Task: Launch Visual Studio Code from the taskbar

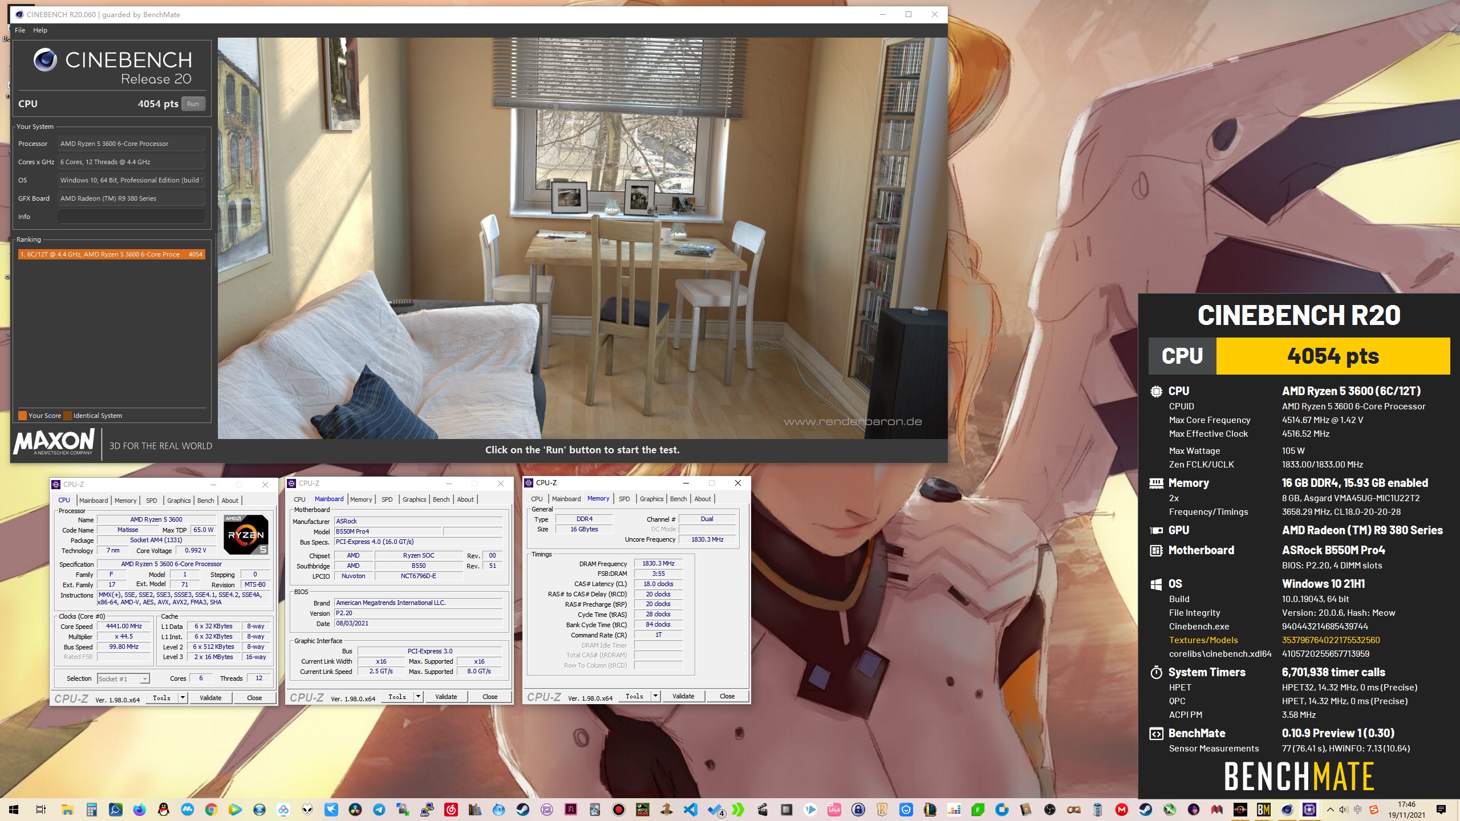Action: point(690,810)
